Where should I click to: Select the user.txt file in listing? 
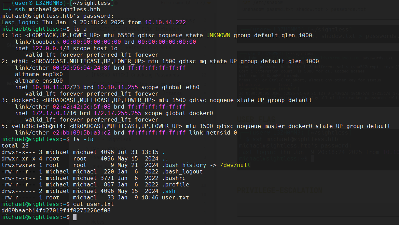(x=176, y=198)
